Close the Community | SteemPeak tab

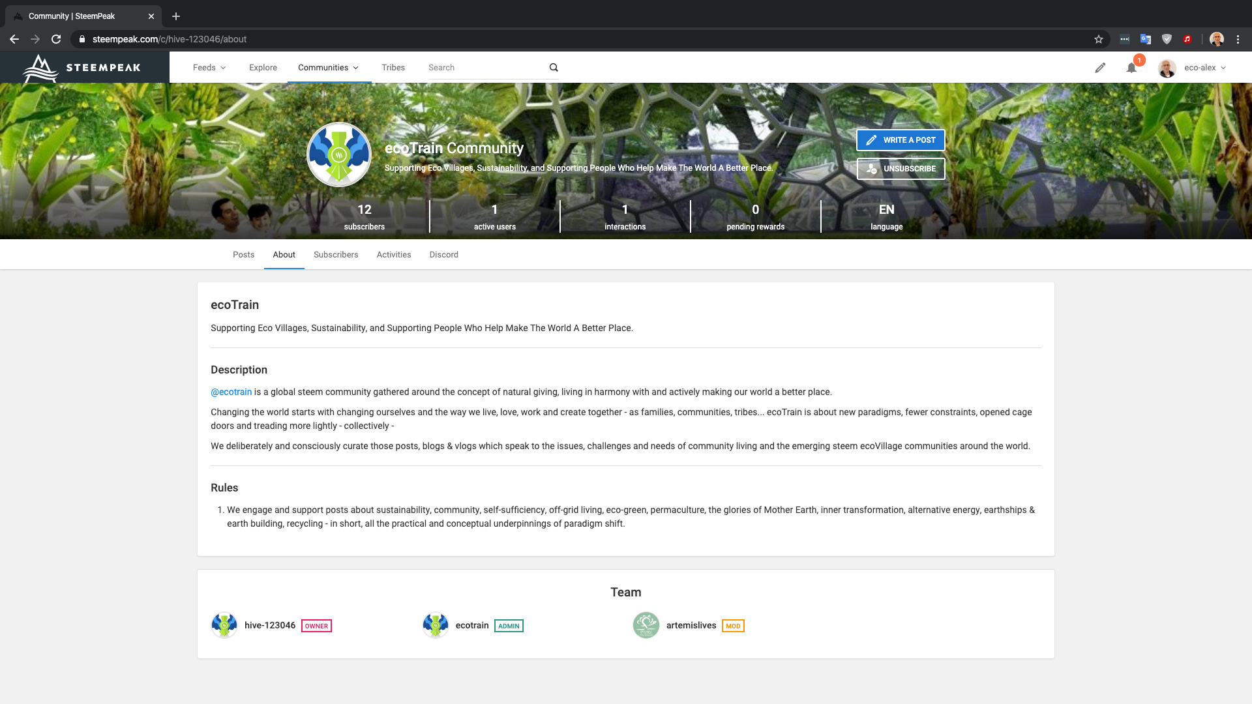[x=151, y=16]
